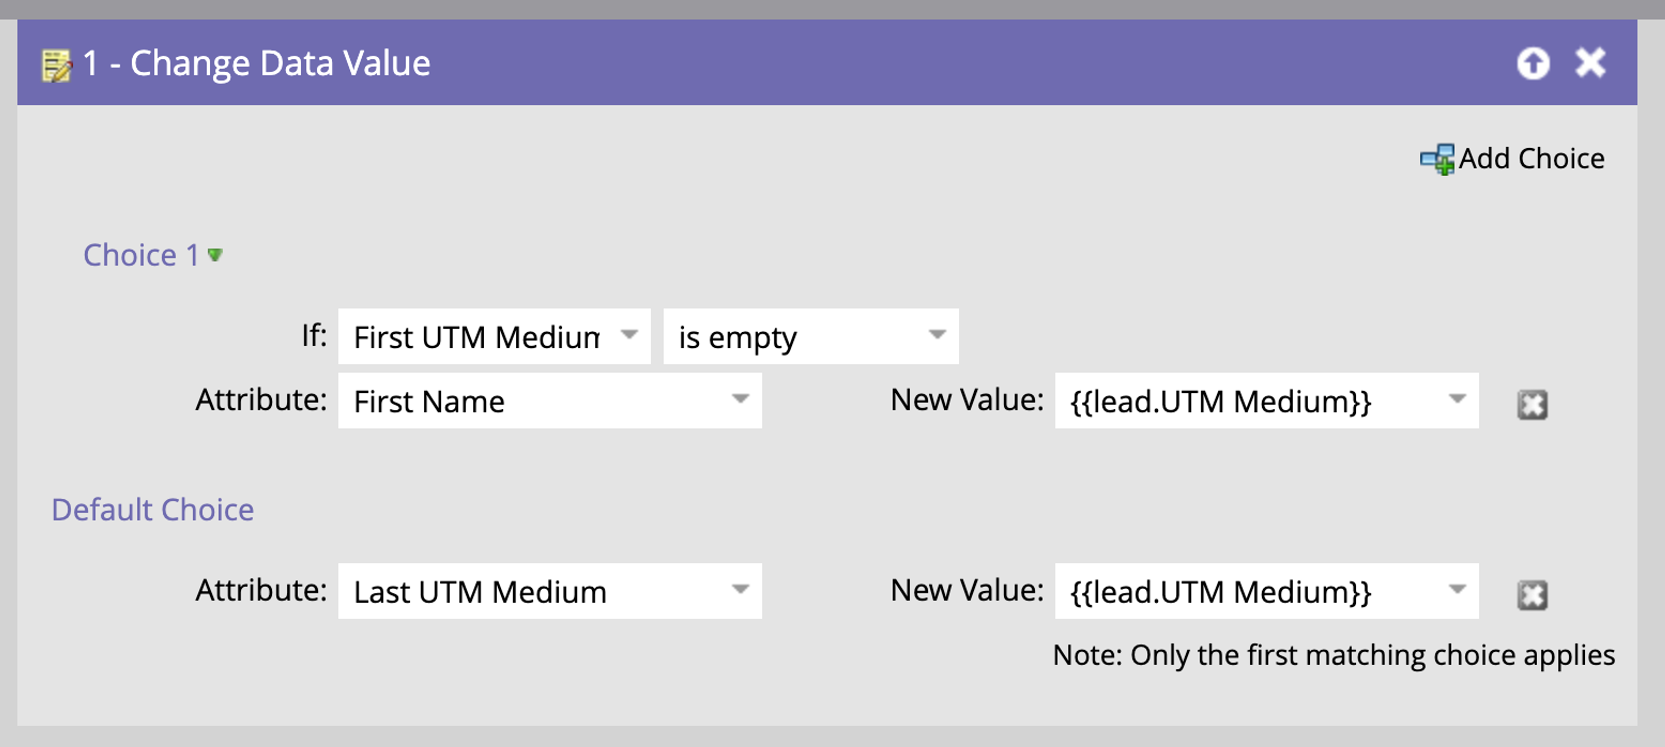Expand Default Choice New Value dropdown arrow
The image size is (1665, 747).
tap(1457, 589)
